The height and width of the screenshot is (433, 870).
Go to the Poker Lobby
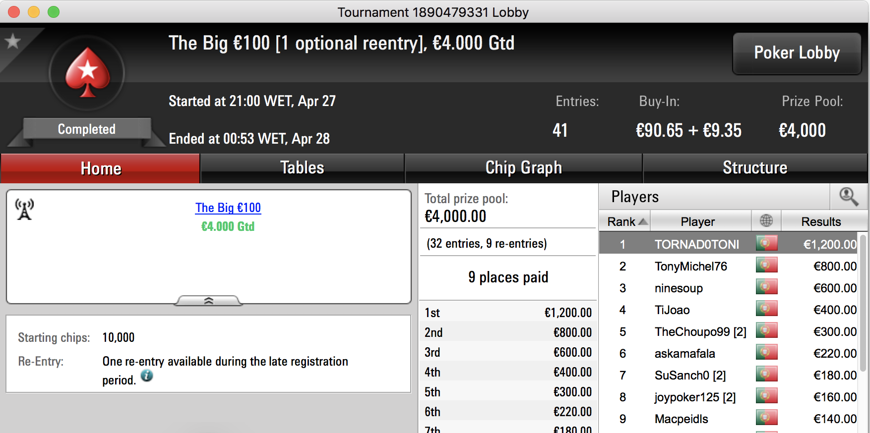pos(797,53)
